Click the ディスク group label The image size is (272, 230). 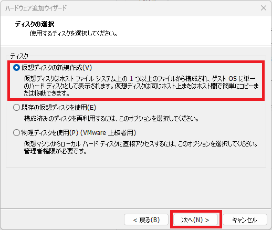(x=19, y=56)
